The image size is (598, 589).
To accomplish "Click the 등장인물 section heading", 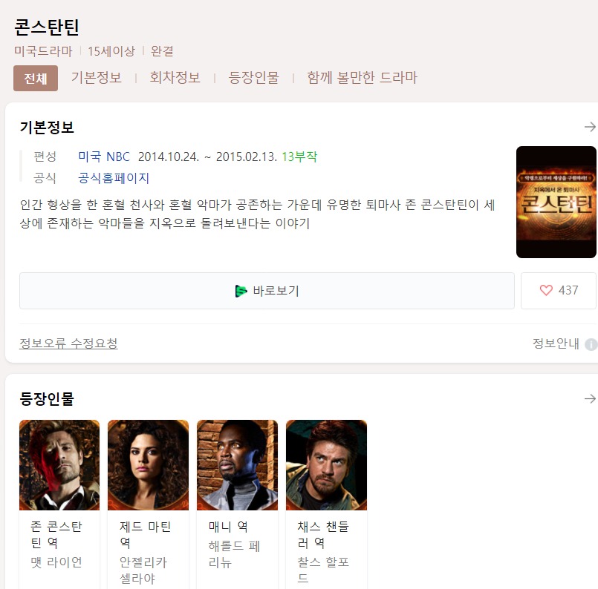I will pyautogui.click(x=47, y=399).
